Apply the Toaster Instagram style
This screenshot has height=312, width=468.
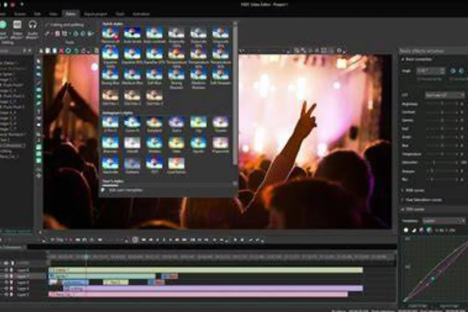pyautogui.click(x=221, y=124)
